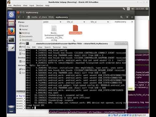The height and width of the screenshot is (117, 156).
Task: Open terminal Search menu
Action: click(x=47, y=47)
